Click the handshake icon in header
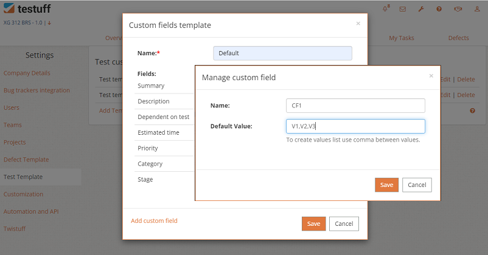Image resolution: width=488 pixels, height=255 pixels. point(458,9)
